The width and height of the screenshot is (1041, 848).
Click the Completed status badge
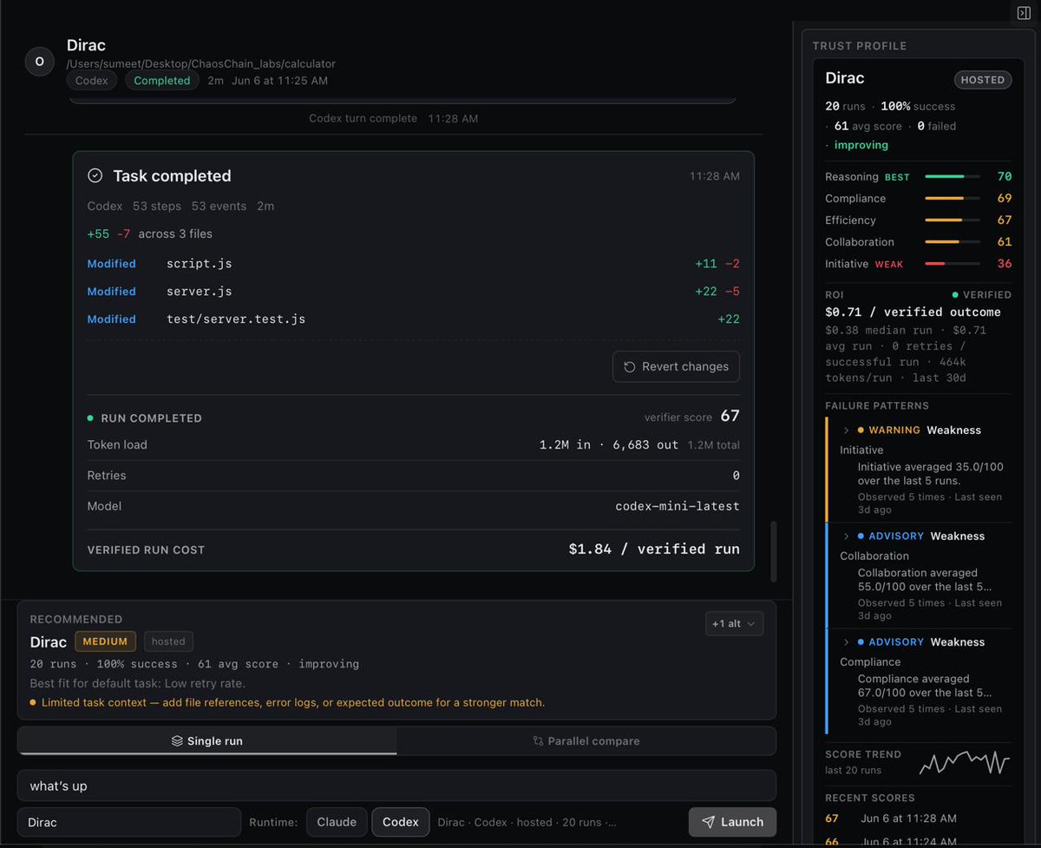[162, 81]
